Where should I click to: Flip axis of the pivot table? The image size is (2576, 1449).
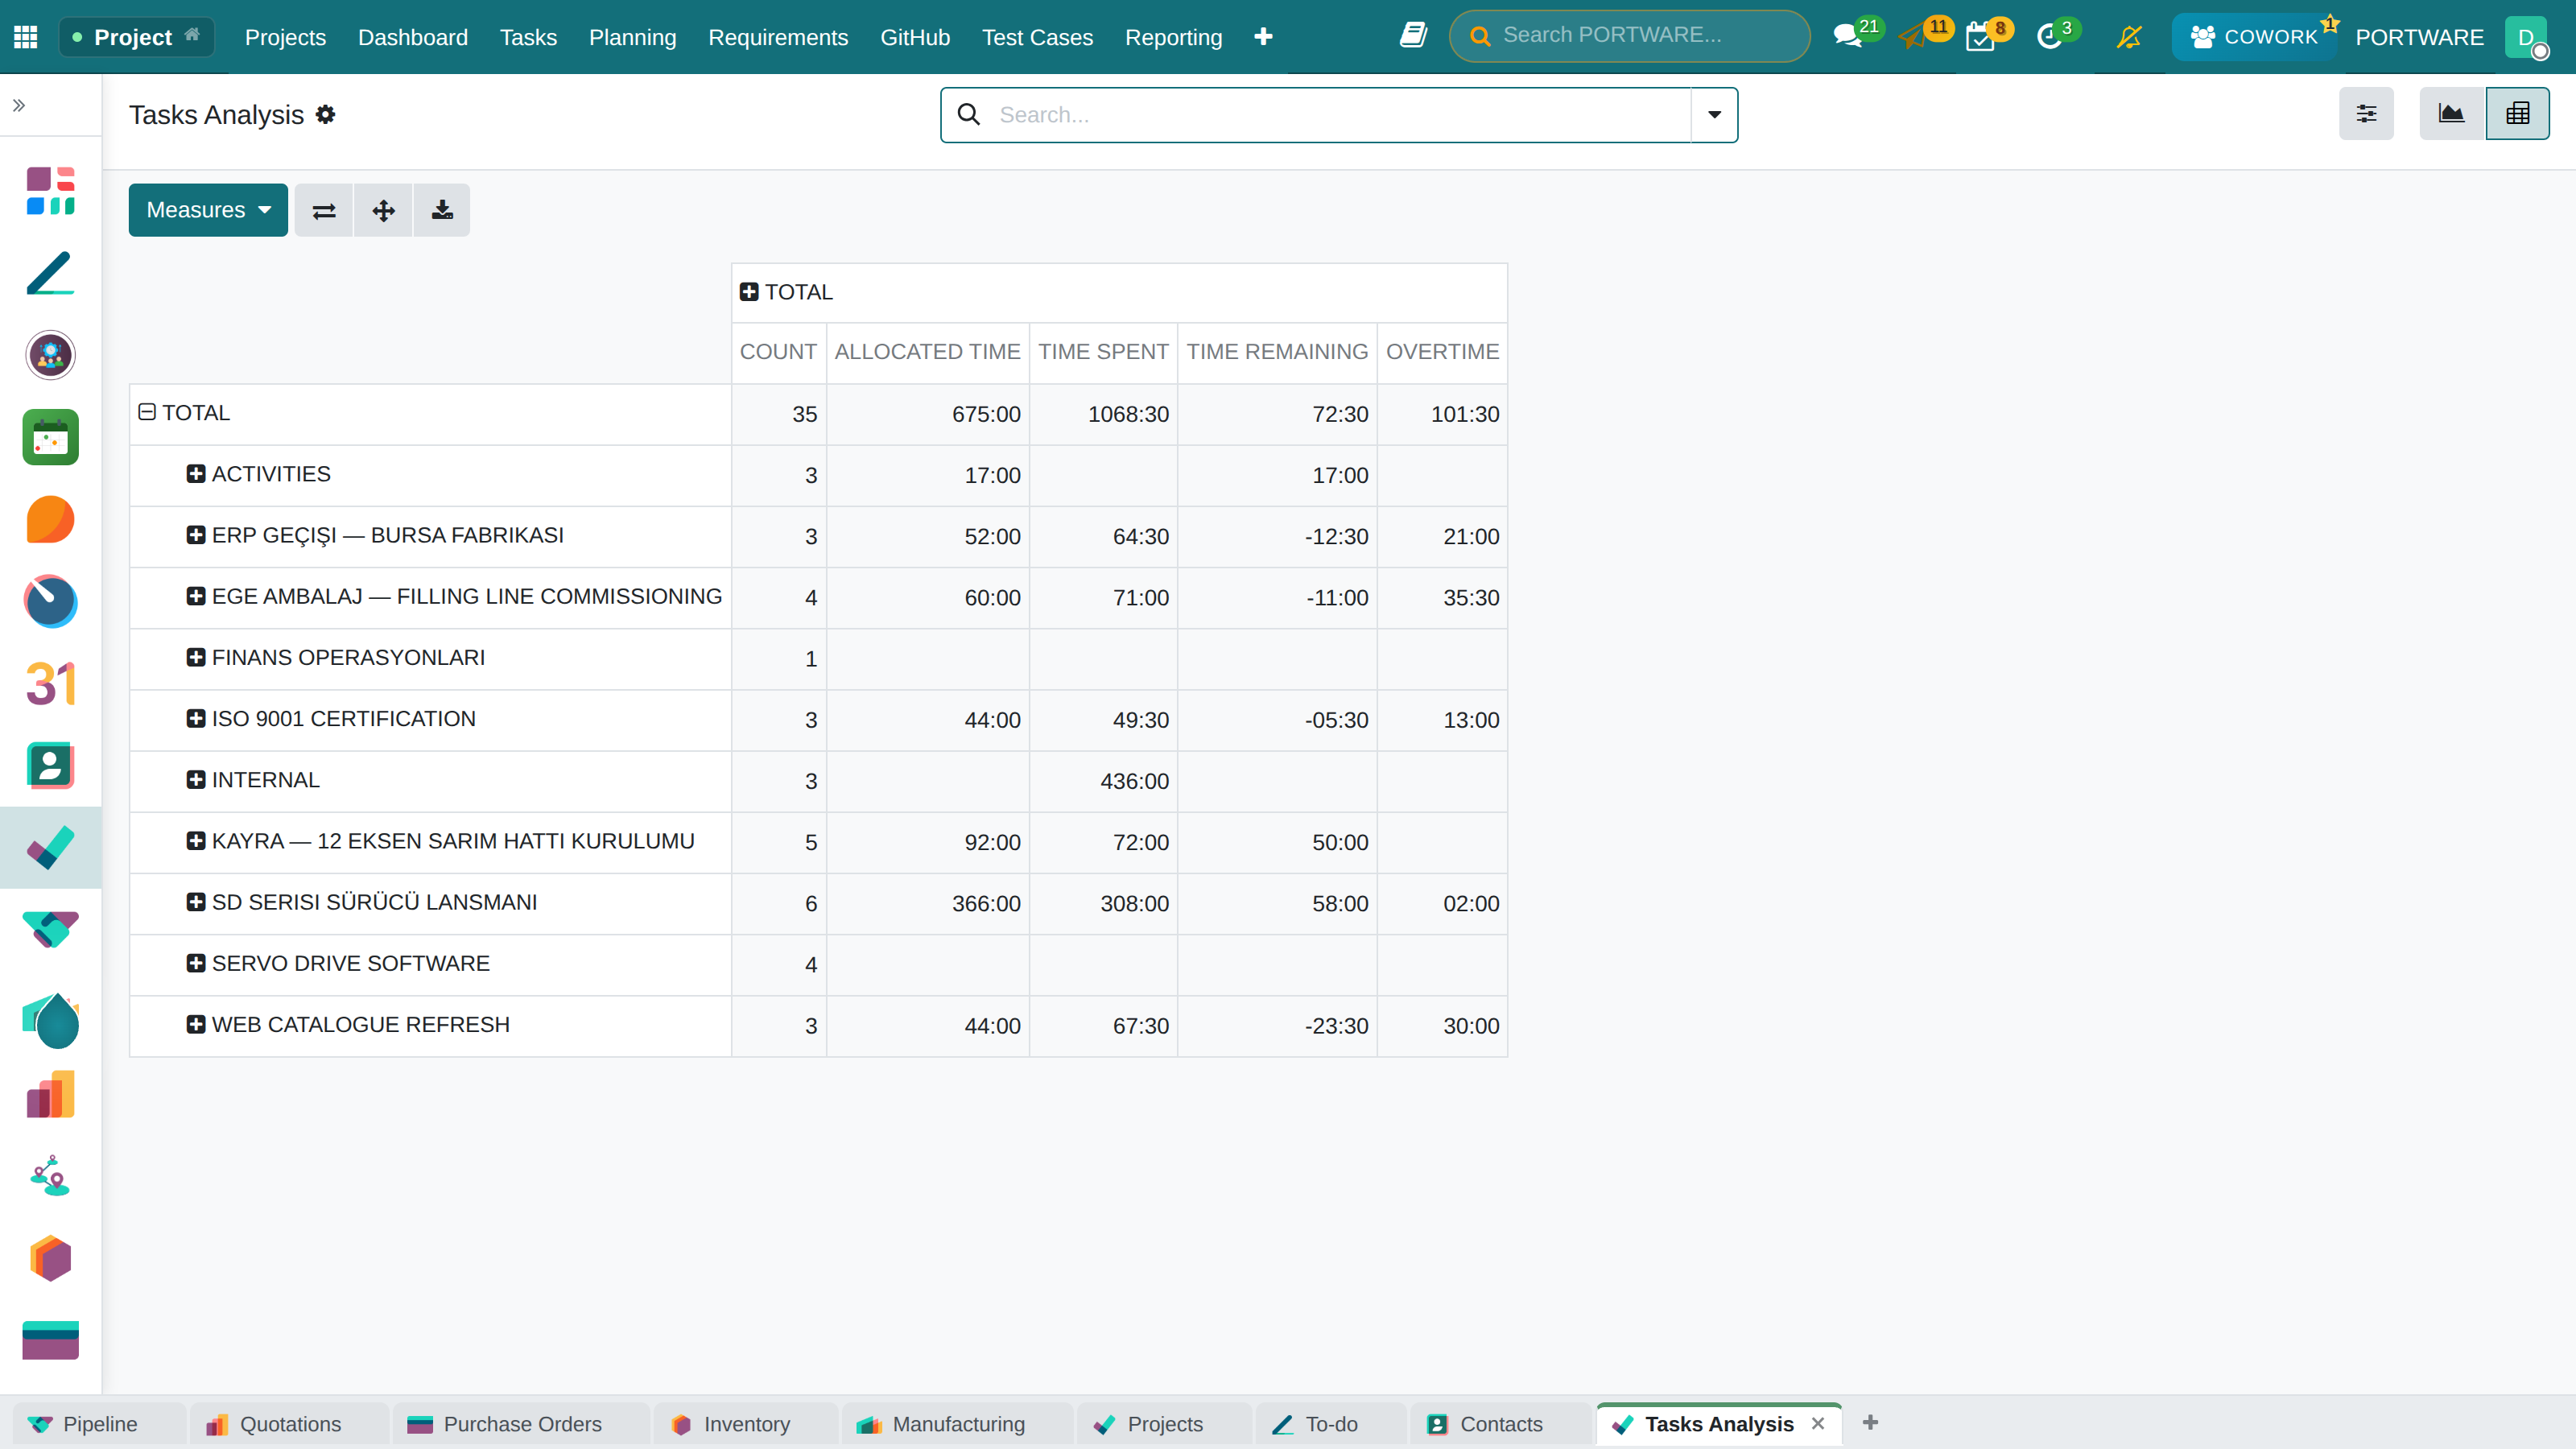click(x=324, y=210)
